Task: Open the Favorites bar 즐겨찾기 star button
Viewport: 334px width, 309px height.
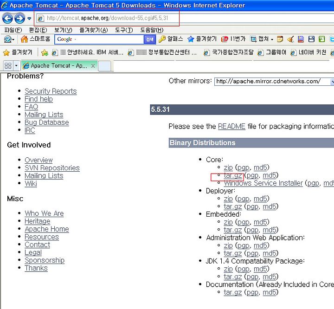Action: 18,52
